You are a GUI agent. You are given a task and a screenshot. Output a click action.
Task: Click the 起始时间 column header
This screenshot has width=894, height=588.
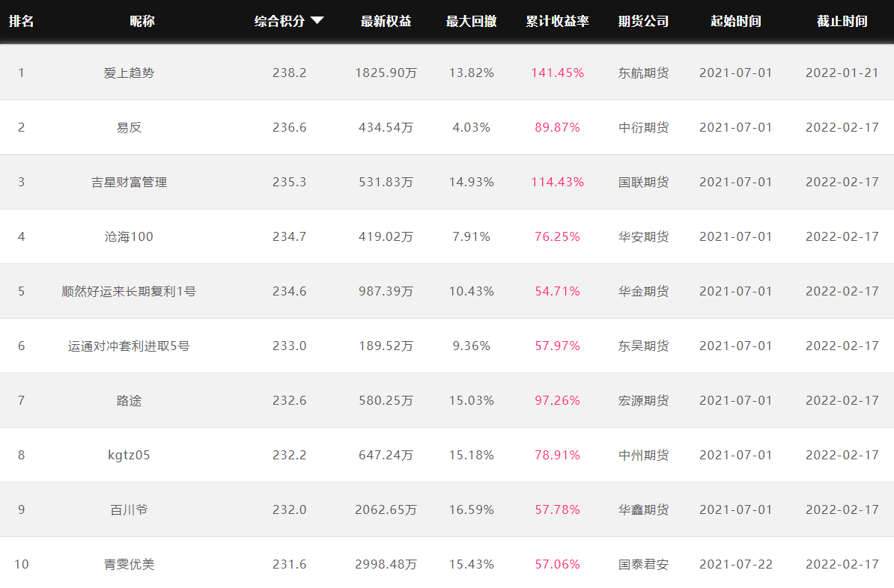pos(736,21)
